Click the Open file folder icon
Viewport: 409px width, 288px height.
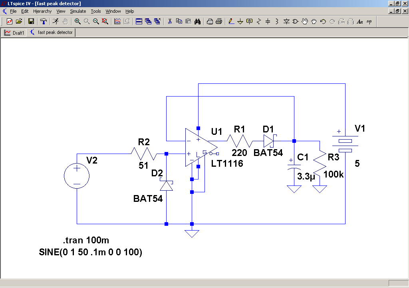19,22
